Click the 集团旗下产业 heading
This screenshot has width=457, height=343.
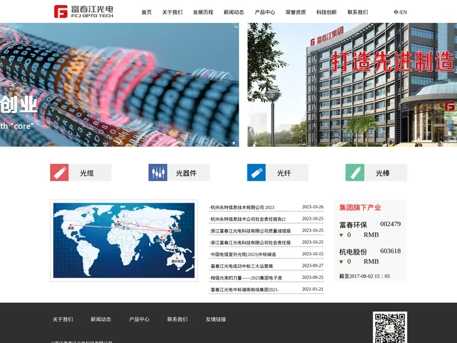360,207
